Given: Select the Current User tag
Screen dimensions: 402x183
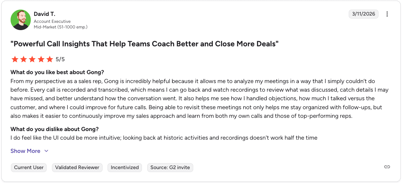Looking at the screenshot, I should pos(29,167).
